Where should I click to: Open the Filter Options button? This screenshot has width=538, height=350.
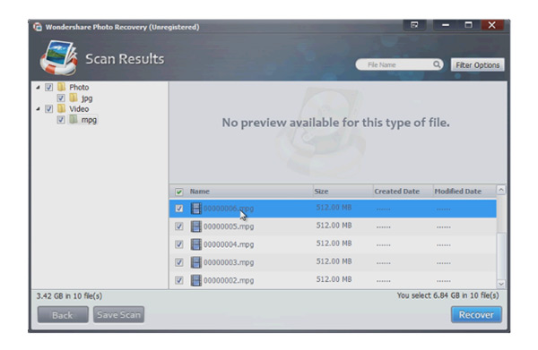tap(478, 64)
